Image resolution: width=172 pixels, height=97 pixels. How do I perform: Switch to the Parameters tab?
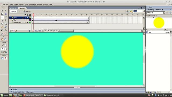coord(31,92)
